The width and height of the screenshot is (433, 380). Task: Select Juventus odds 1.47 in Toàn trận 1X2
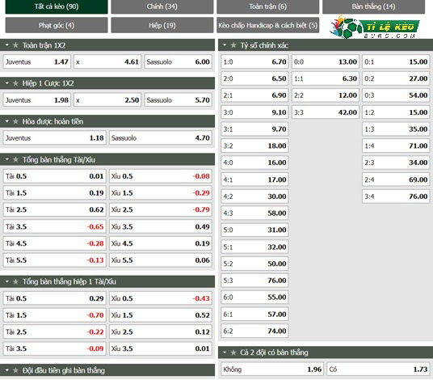point(37,61)
